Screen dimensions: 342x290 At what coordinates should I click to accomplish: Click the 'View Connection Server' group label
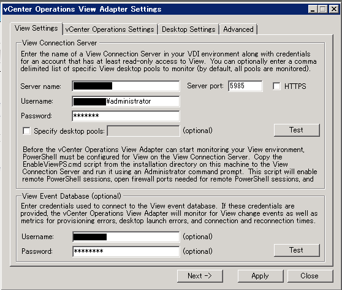[x=59, y=43]
